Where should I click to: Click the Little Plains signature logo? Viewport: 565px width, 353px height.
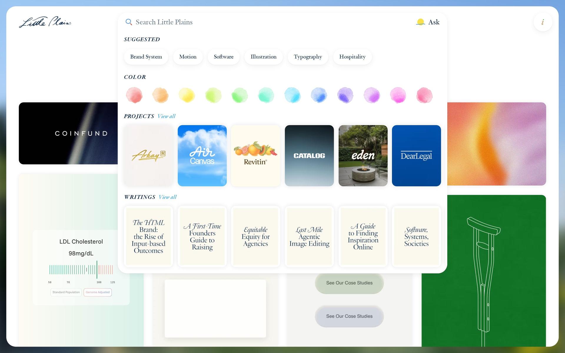pyautogui.click(x=45, y=22)
